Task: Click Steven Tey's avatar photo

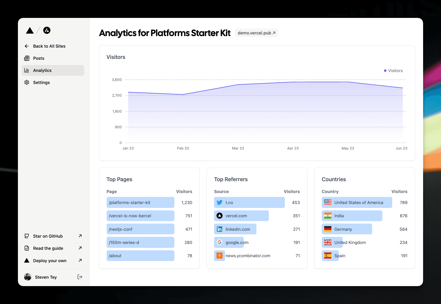Action: click(28, 277)
